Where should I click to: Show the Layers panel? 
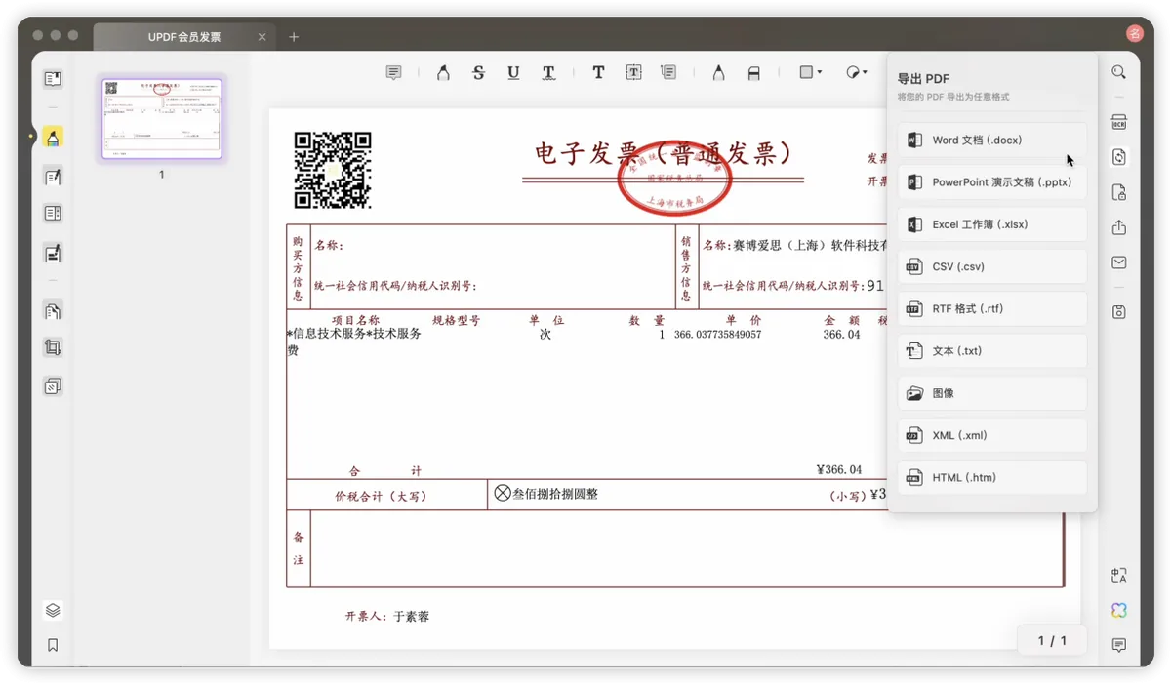click(53, 611)
